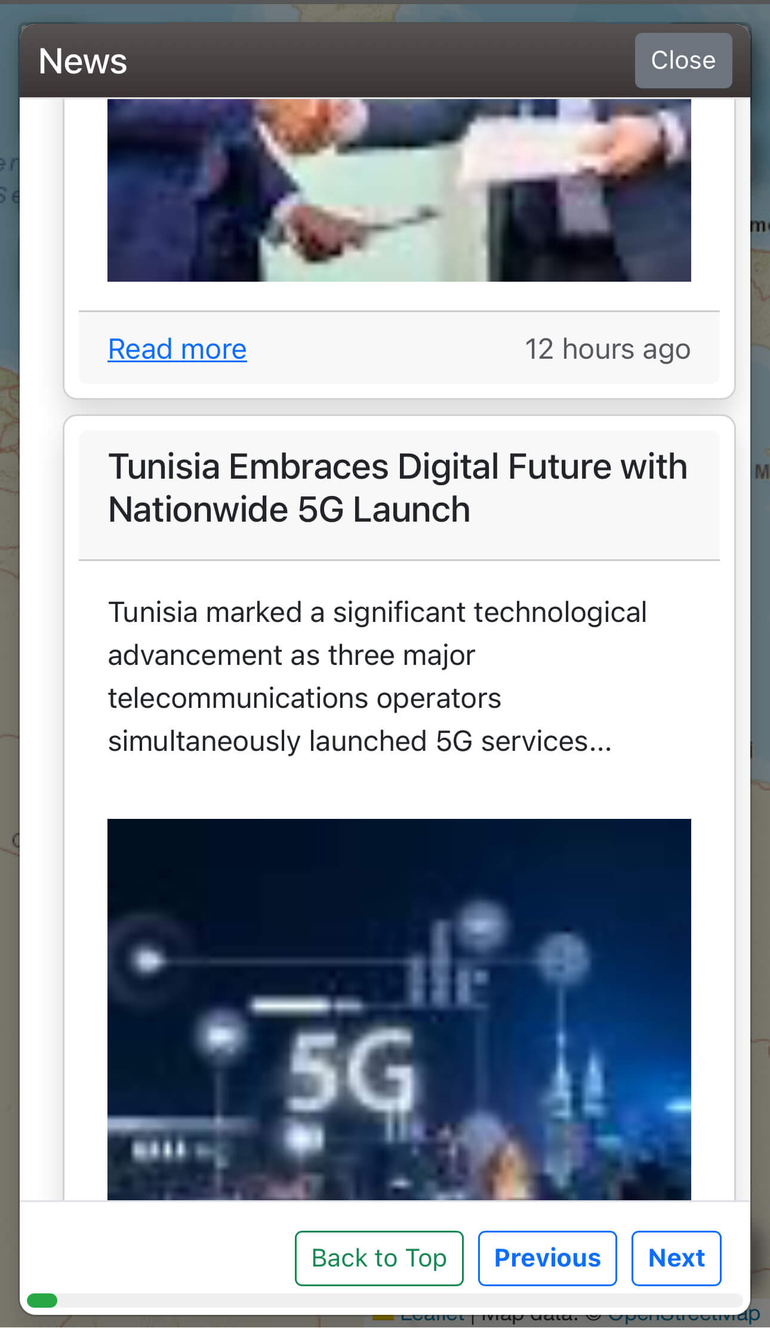Click the document signing photo thumbnail

(399, 190)
